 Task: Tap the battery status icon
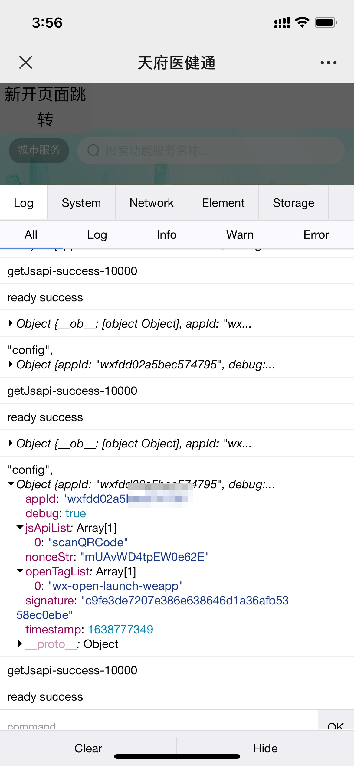point(326,22)
